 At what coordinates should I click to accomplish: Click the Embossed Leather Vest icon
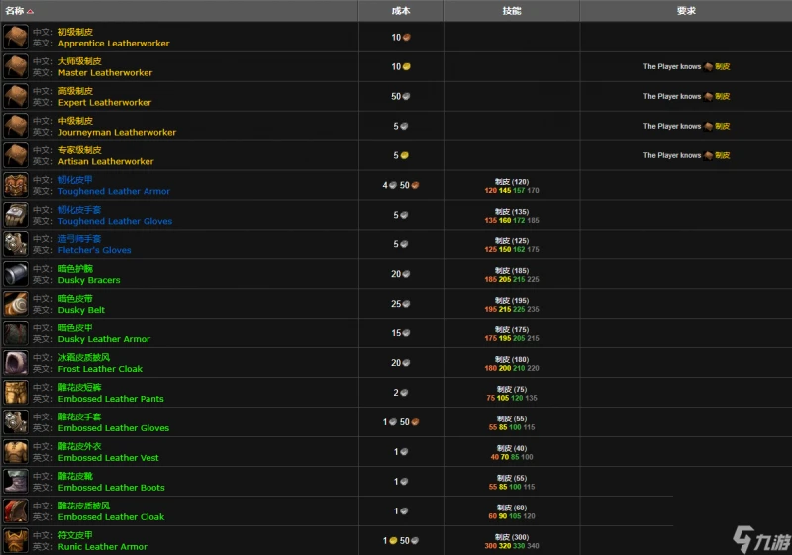16,452
